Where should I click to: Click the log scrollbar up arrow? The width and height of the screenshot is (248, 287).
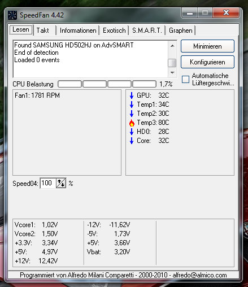tap(172, 46)
